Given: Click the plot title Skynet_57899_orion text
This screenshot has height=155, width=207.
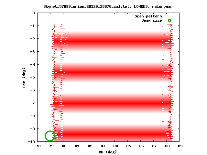Looking at the screenshot, I should tap(108, 6).
